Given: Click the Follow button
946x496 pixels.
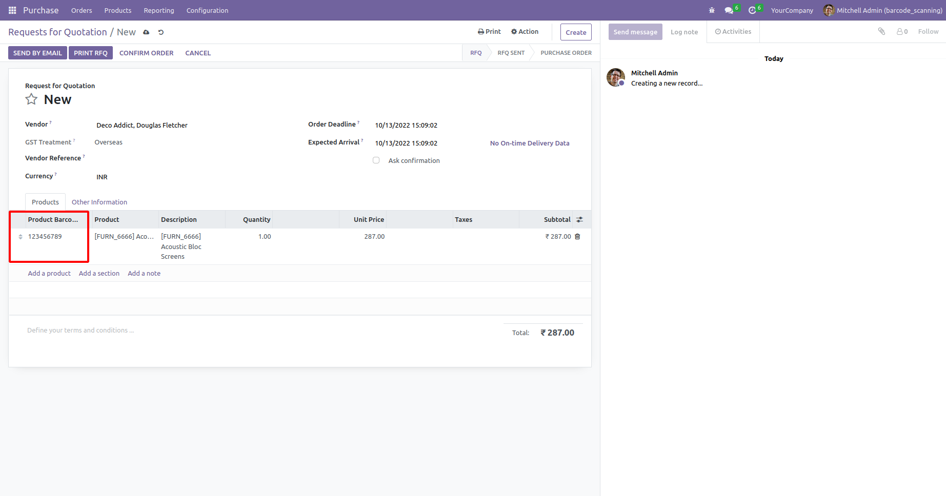Looking at the screenshot, I should point(928,32).
